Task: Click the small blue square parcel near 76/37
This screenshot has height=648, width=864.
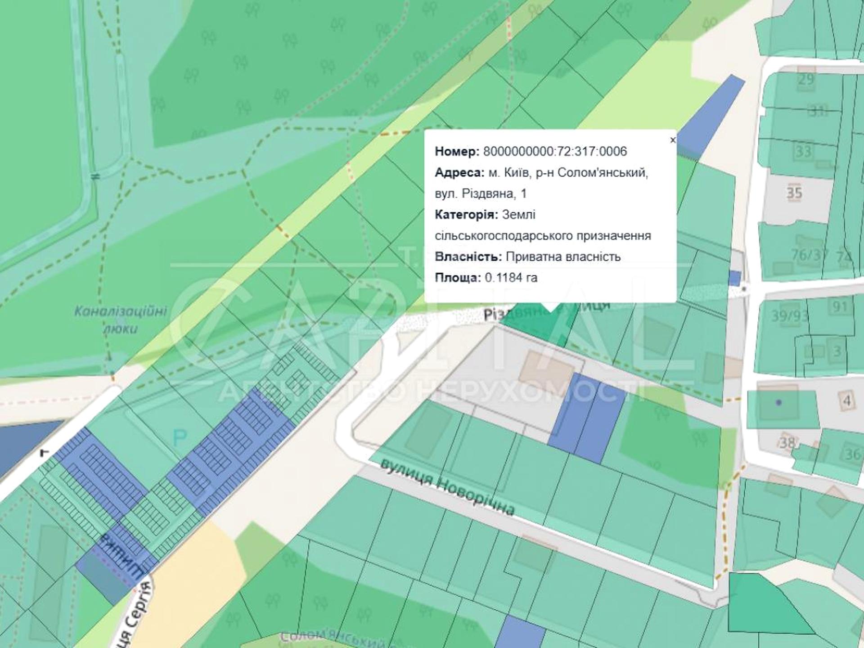Action: pos(734,278)
